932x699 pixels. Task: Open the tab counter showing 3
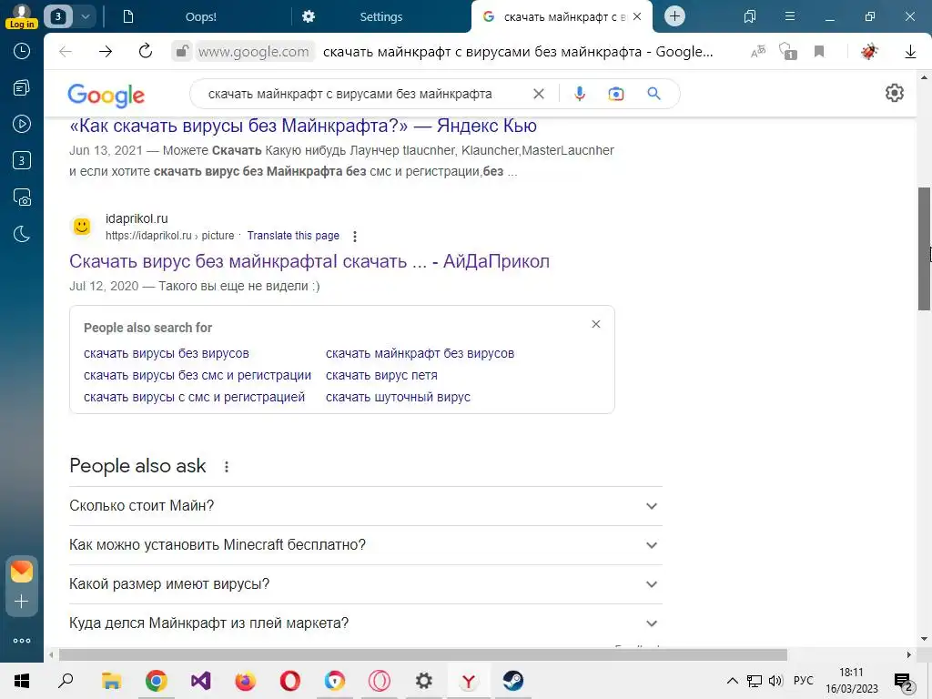(x=58, y=16)
